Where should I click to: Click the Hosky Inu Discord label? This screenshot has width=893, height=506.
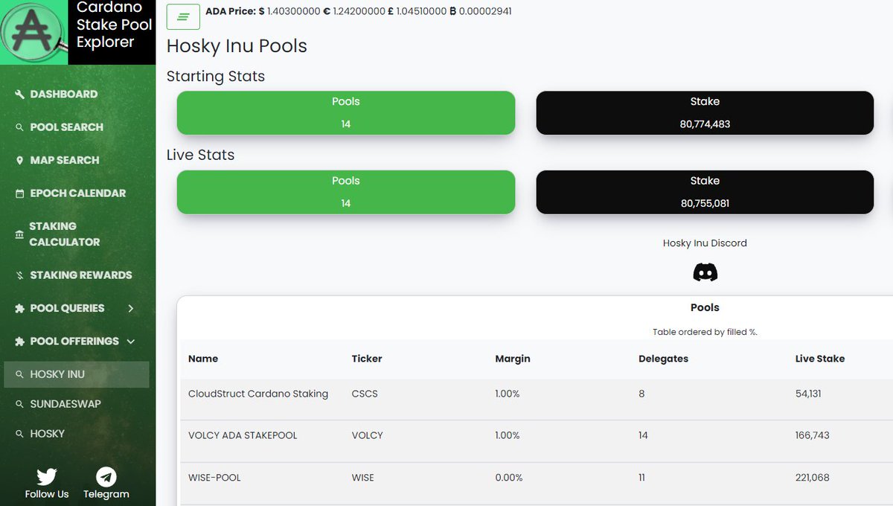pyautogui.click(x=705, y=243)
